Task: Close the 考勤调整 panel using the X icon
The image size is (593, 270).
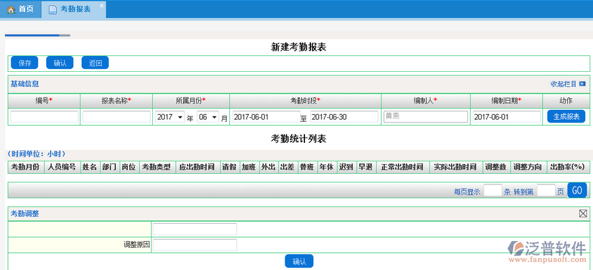Action: click(x=582, y=213)
